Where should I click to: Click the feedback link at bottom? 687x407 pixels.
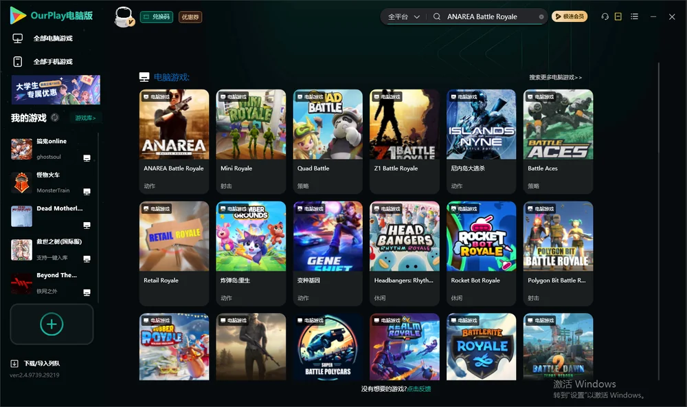pyautogui.click(x=419, y=388)
